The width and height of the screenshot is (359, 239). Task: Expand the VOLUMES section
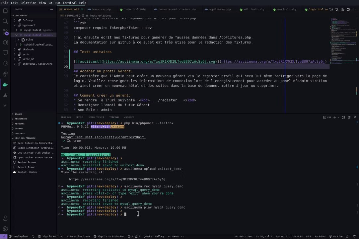pyautogui.click(x=13, y=128)
